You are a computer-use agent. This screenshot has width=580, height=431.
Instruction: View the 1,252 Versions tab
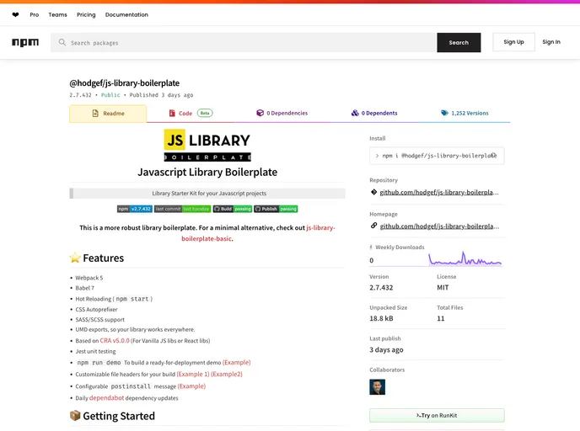465,113
